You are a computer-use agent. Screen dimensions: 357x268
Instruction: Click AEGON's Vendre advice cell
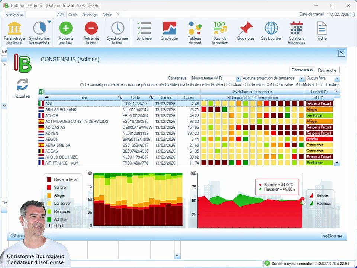coord(319,139)
